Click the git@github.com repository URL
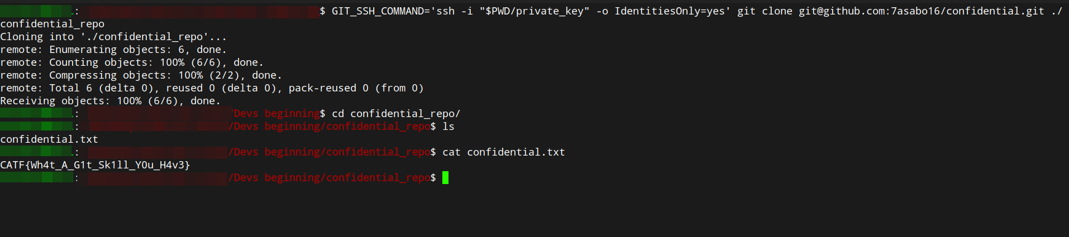 [922, 11]
